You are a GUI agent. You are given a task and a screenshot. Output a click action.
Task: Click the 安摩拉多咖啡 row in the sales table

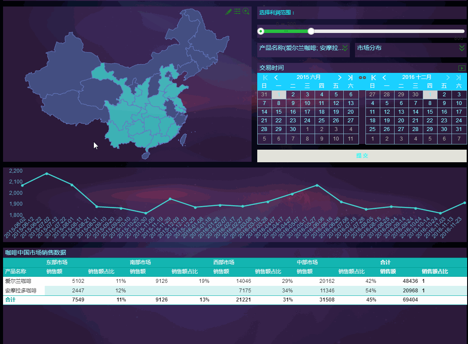click(21, 290)
